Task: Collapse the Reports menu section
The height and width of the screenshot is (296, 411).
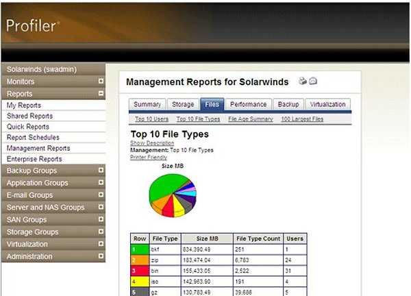Action: coord(101,93)
